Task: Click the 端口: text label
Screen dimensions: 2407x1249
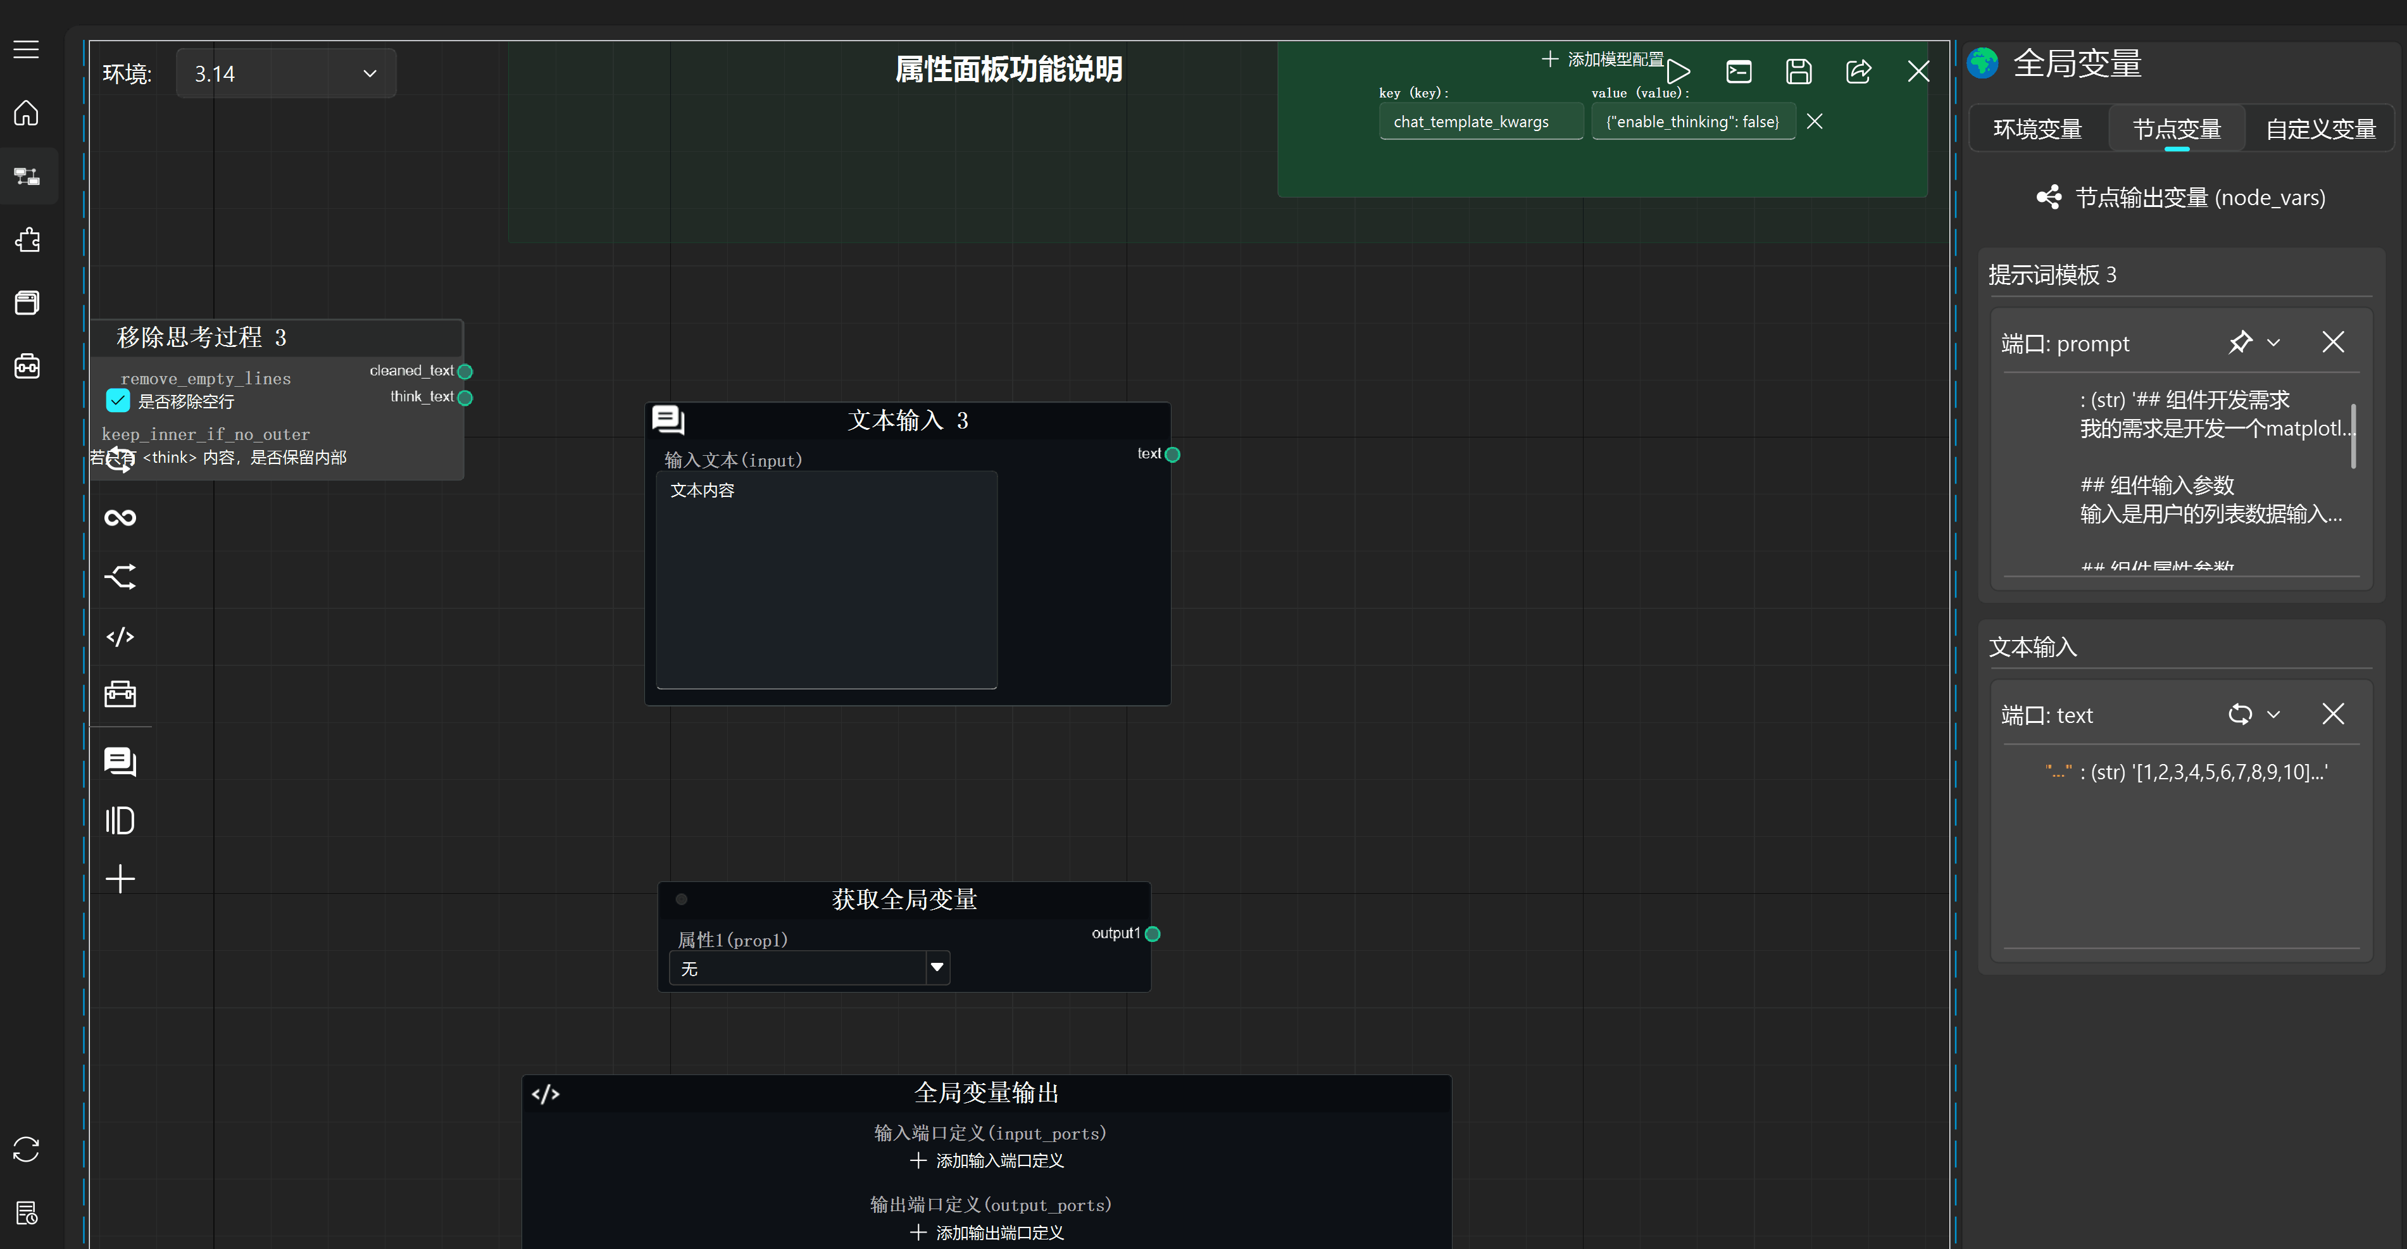Action: [2046, 716]
